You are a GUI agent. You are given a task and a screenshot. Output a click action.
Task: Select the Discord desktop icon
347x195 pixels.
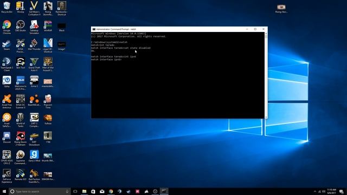coord(7,138)
